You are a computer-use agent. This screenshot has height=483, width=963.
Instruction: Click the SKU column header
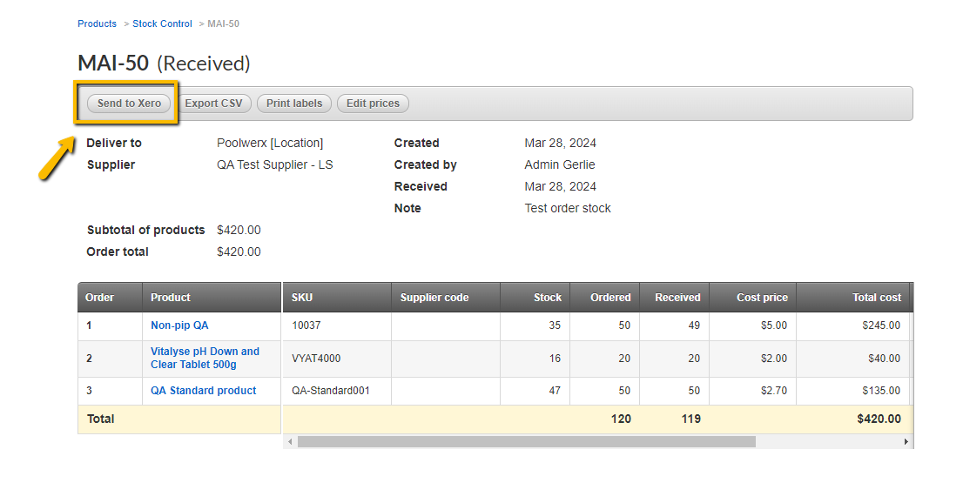point(337,297)
